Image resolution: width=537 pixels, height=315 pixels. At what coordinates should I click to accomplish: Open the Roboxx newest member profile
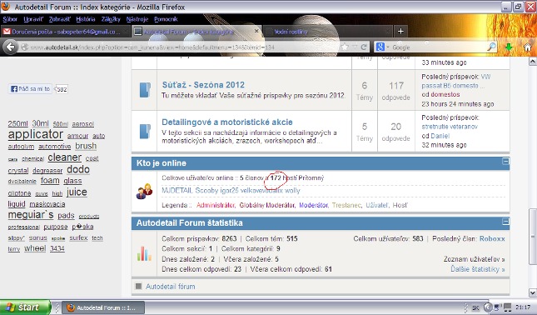tap(492, 238)
